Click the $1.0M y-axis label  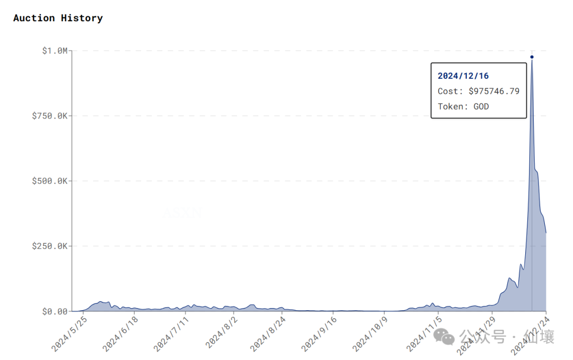(55, 51)
